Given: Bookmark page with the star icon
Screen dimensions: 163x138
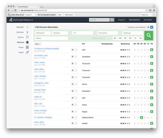Looking at the screenshot, I should [146, 10].
